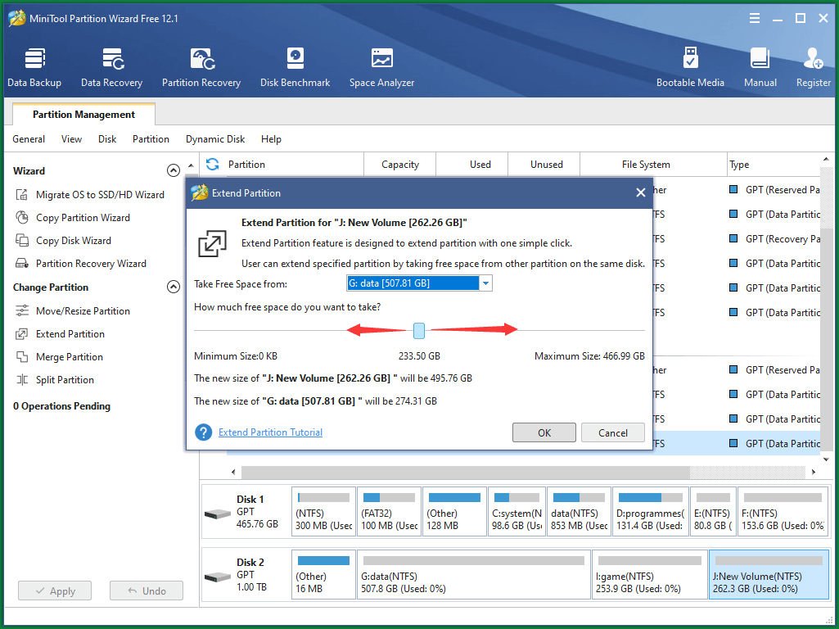Collapse the Wizard section
Image resolution: width=839 pixels, height=629 pixels.
pyautogui.click(x=174, y=171)
